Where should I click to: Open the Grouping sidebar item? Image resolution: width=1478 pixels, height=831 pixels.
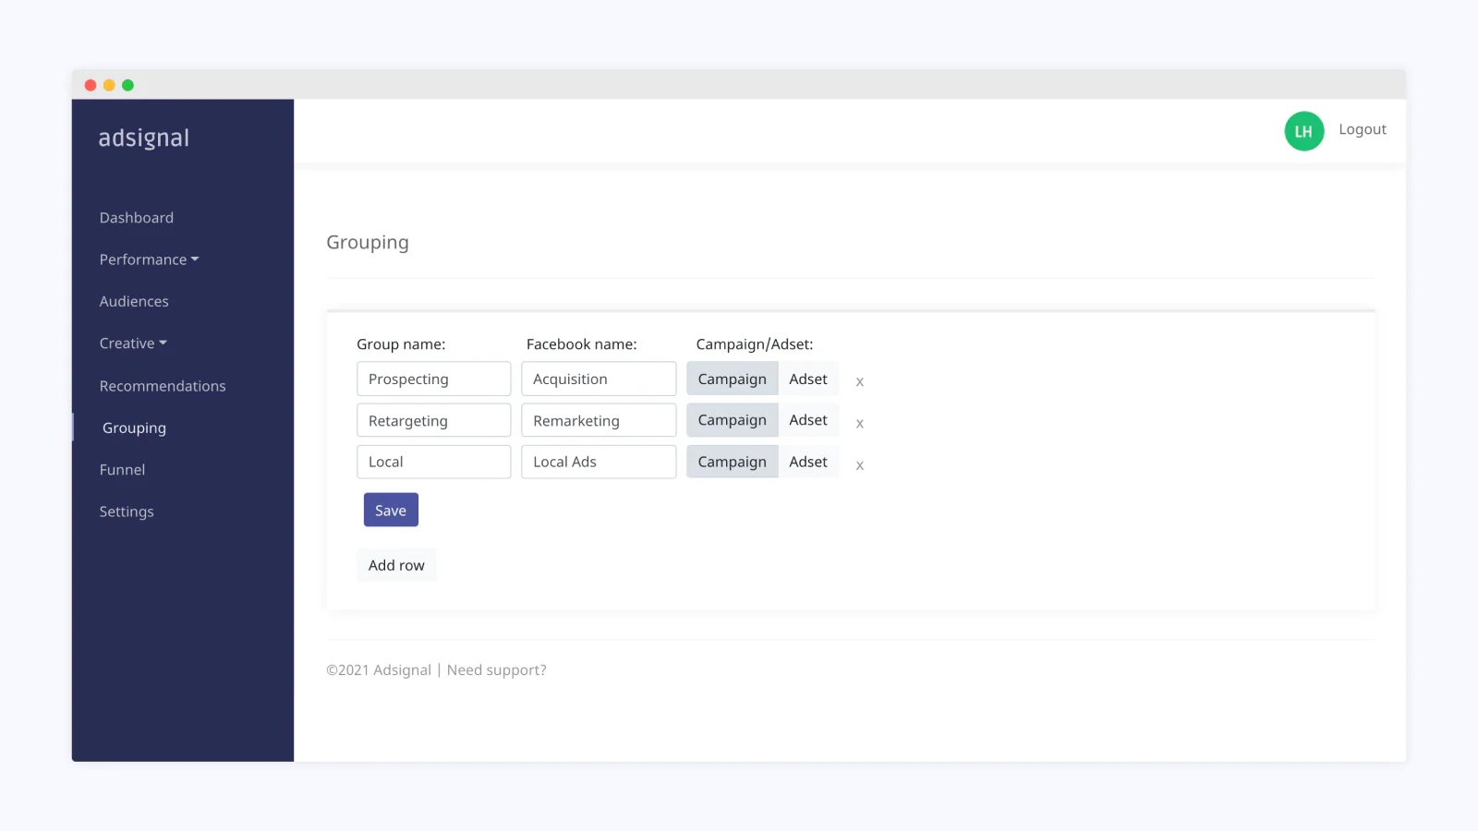tap(135, 428)
